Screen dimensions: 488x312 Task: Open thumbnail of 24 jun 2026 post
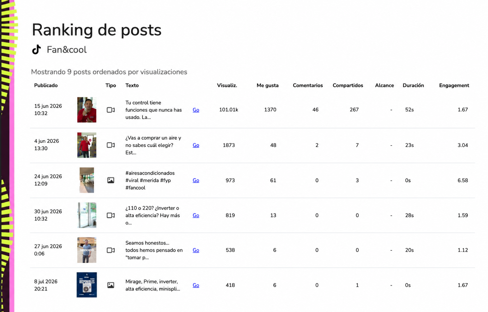point(87,180)
